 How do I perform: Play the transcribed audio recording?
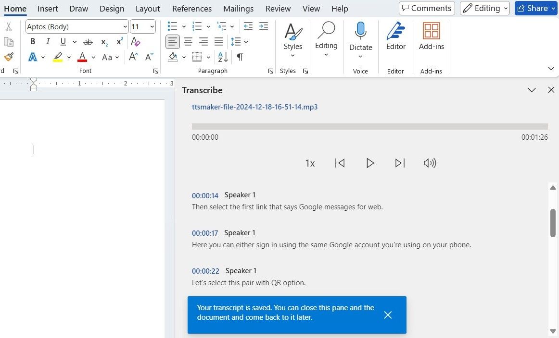(x=369, y=163)
